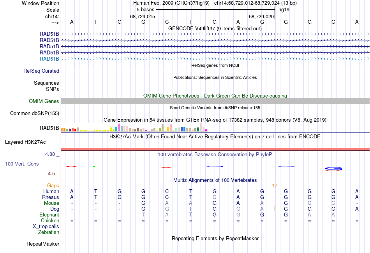Open the Layered H3K27Ac track label
The width and height of the screenshot is (370, 253).
pos(25,142)
